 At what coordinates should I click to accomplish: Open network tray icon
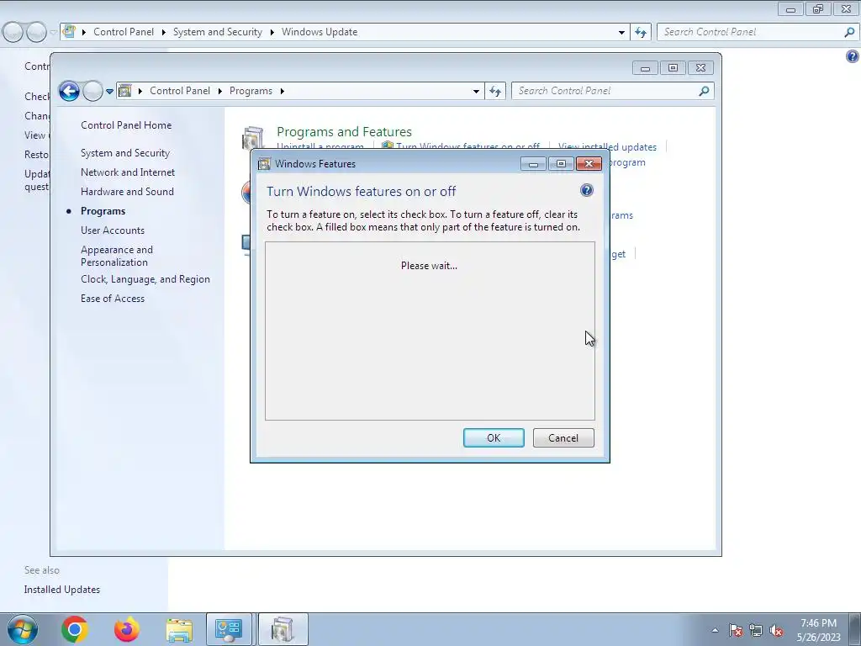coord(756,631)
